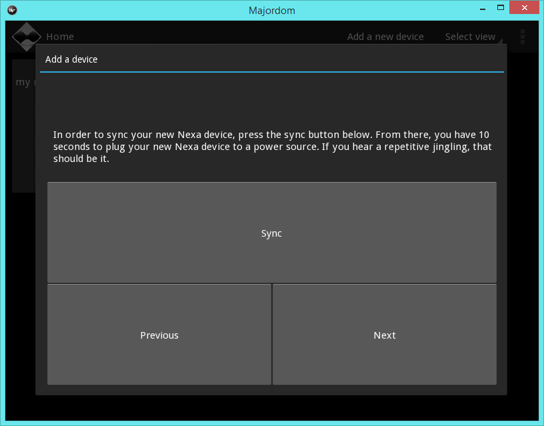Minimize the Majordom window

(482, 9)
